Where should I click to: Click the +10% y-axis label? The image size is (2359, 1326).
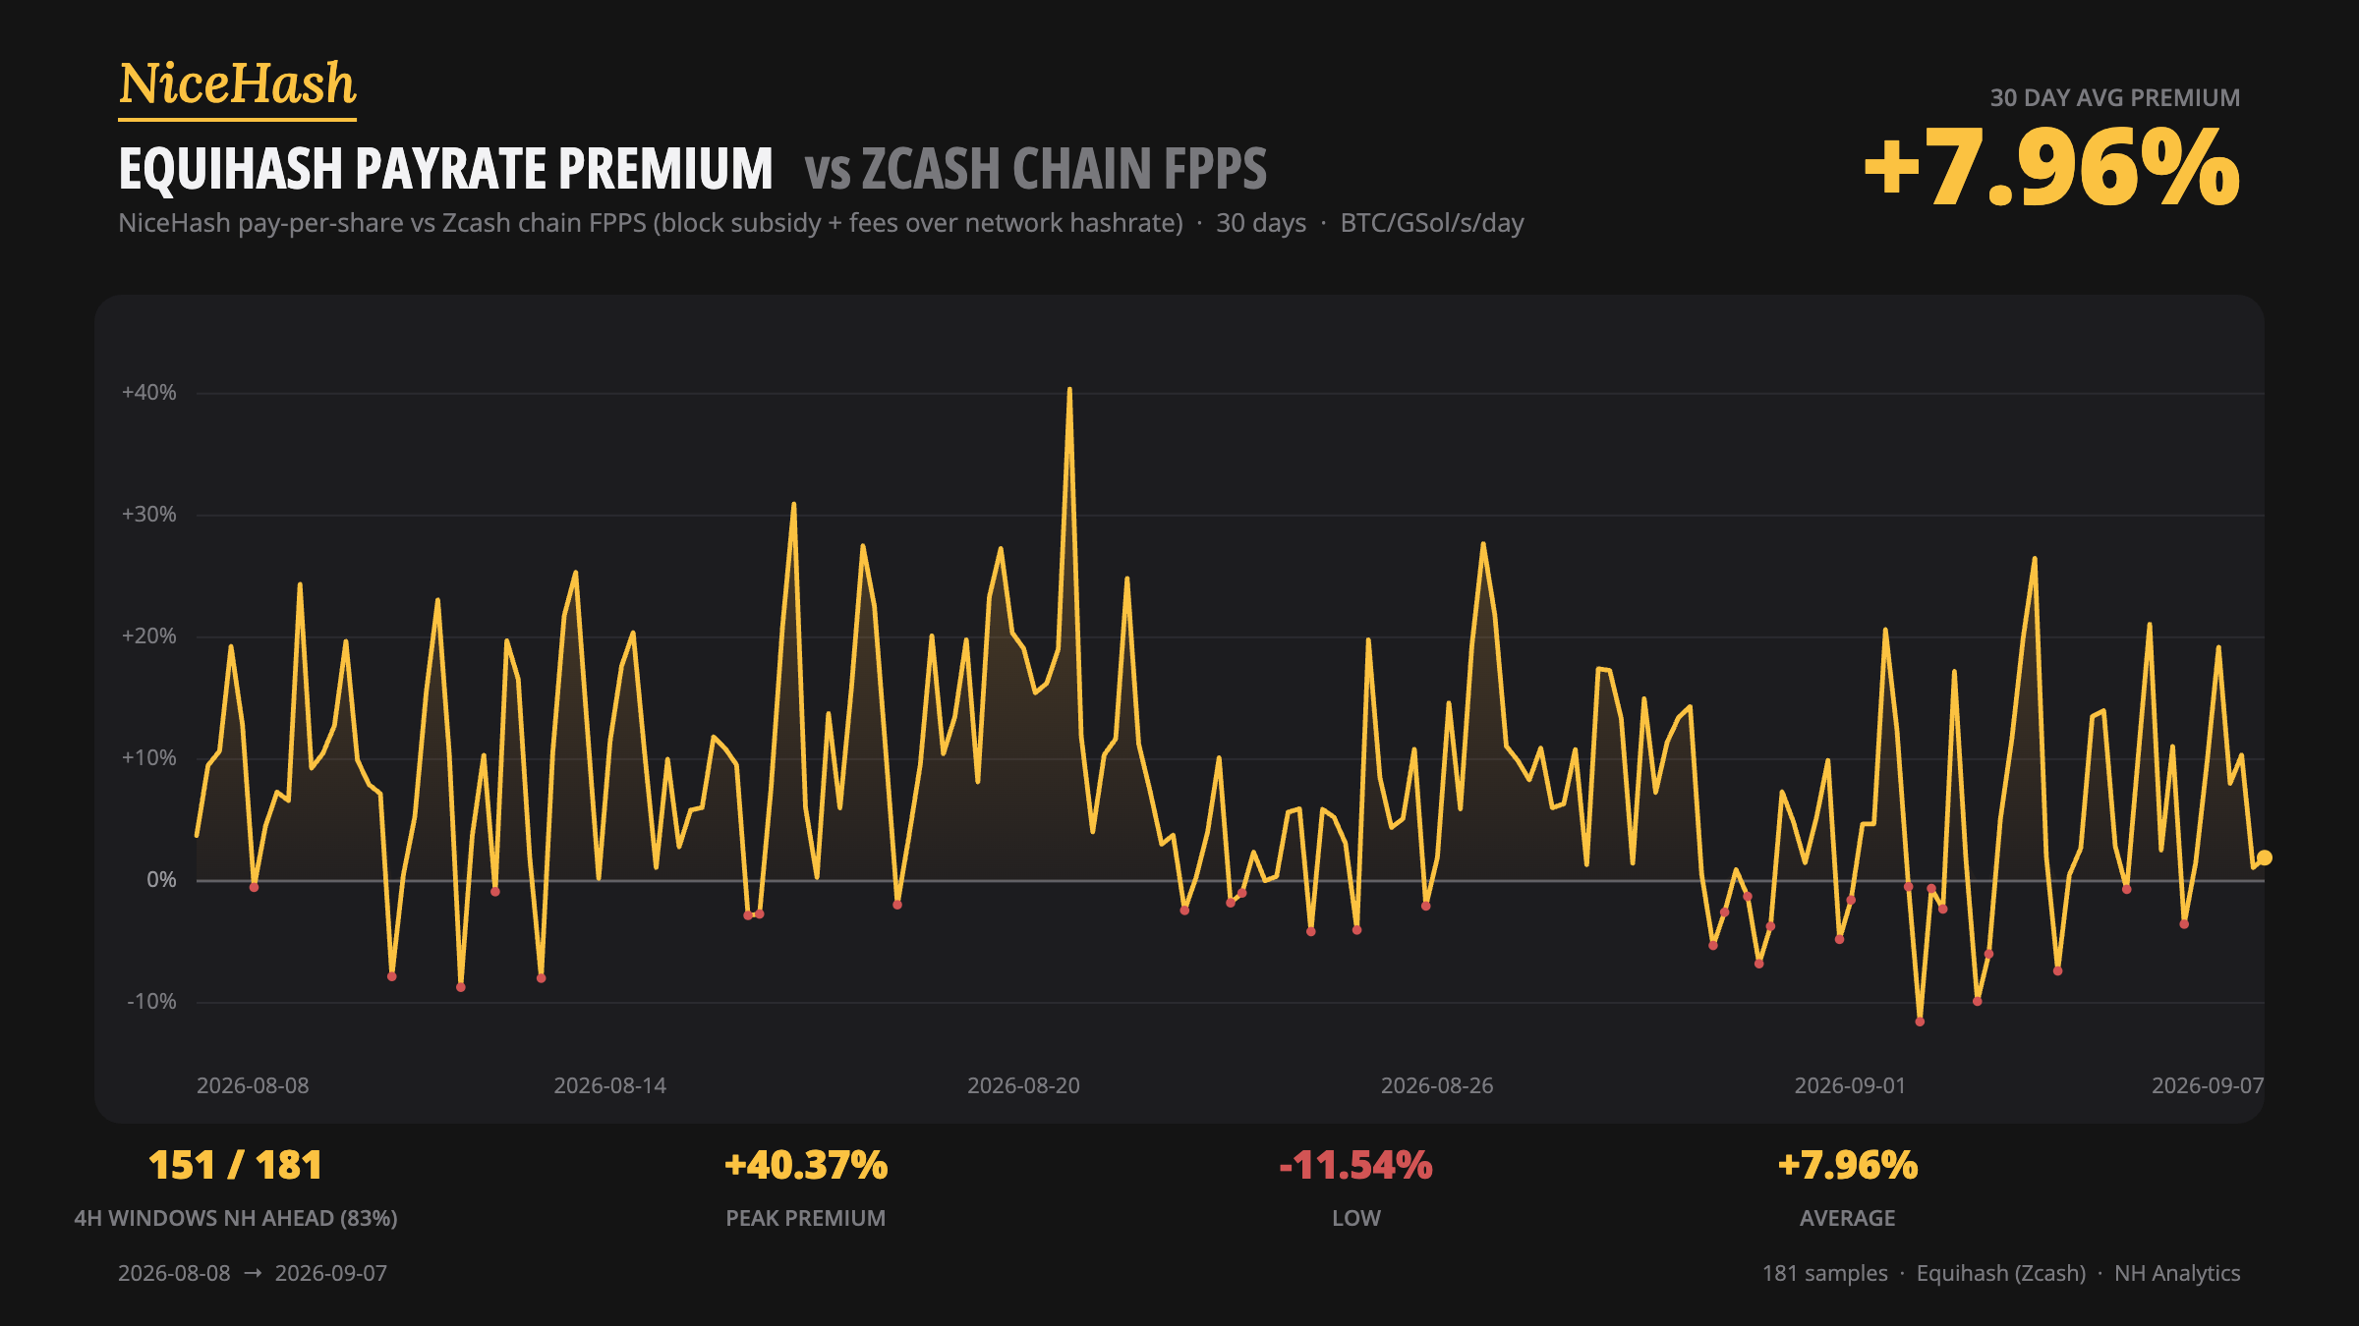149,758
